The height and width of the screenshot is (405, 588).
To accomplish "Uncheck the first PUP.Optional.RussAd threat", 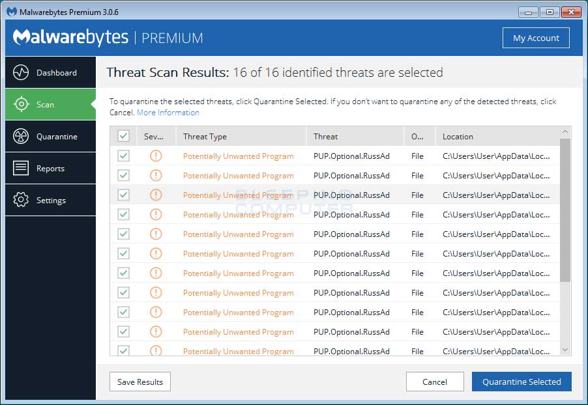I will click(123, 156).
